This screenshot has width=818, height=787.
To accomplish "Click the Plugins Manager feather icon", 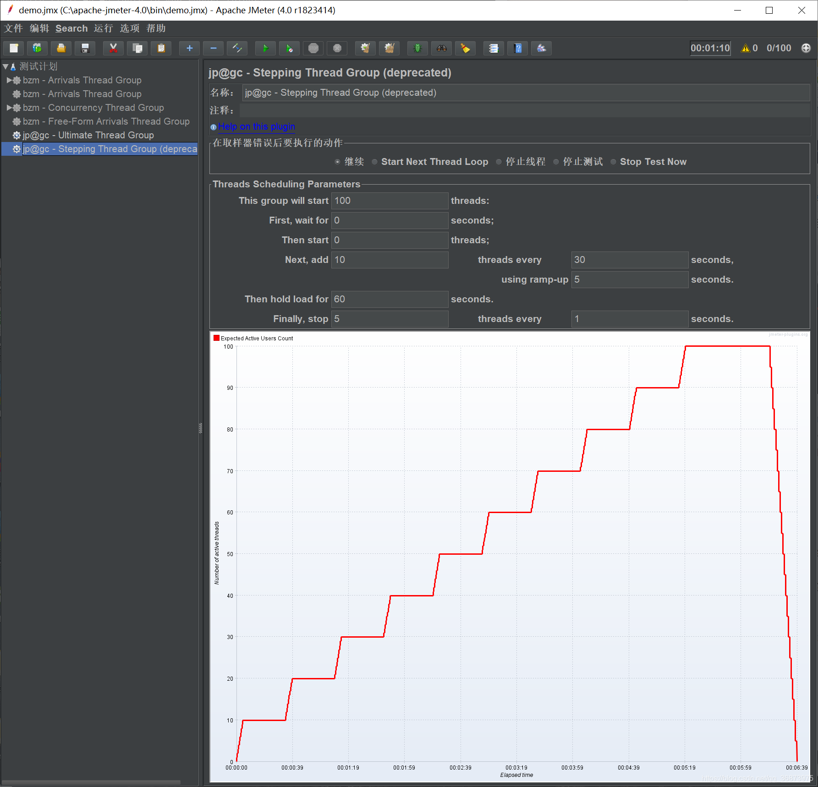I will [541, 48].
